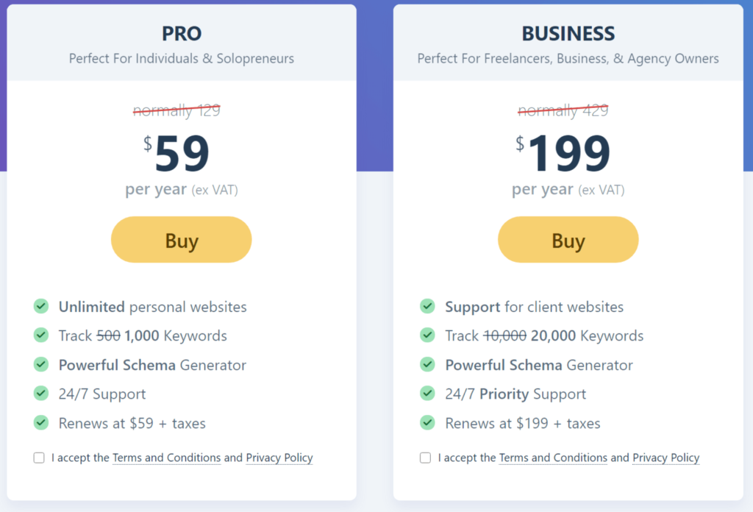Click the green check beside Track 1,000 Keywords
Screen dimensions: 753x512
pyautogui.click(x=40, y=335)
